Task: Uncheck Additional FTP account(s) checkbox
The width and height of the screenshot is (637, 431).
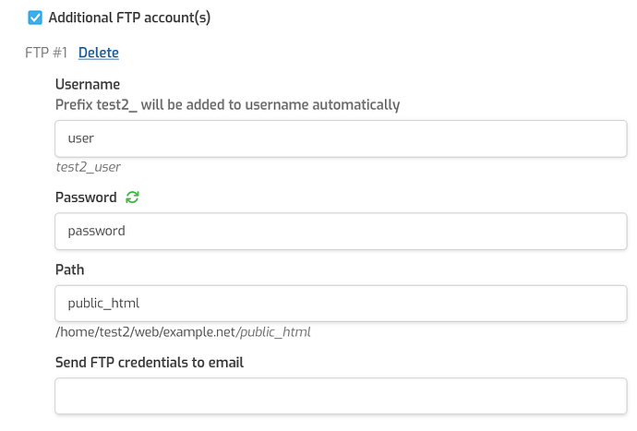Action: 35,18
